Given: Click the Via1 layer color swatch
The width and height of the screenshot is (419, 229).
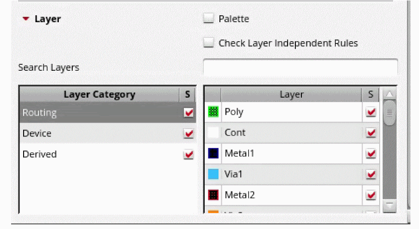Looking at the screenshot, I should (x=213, y=174).
